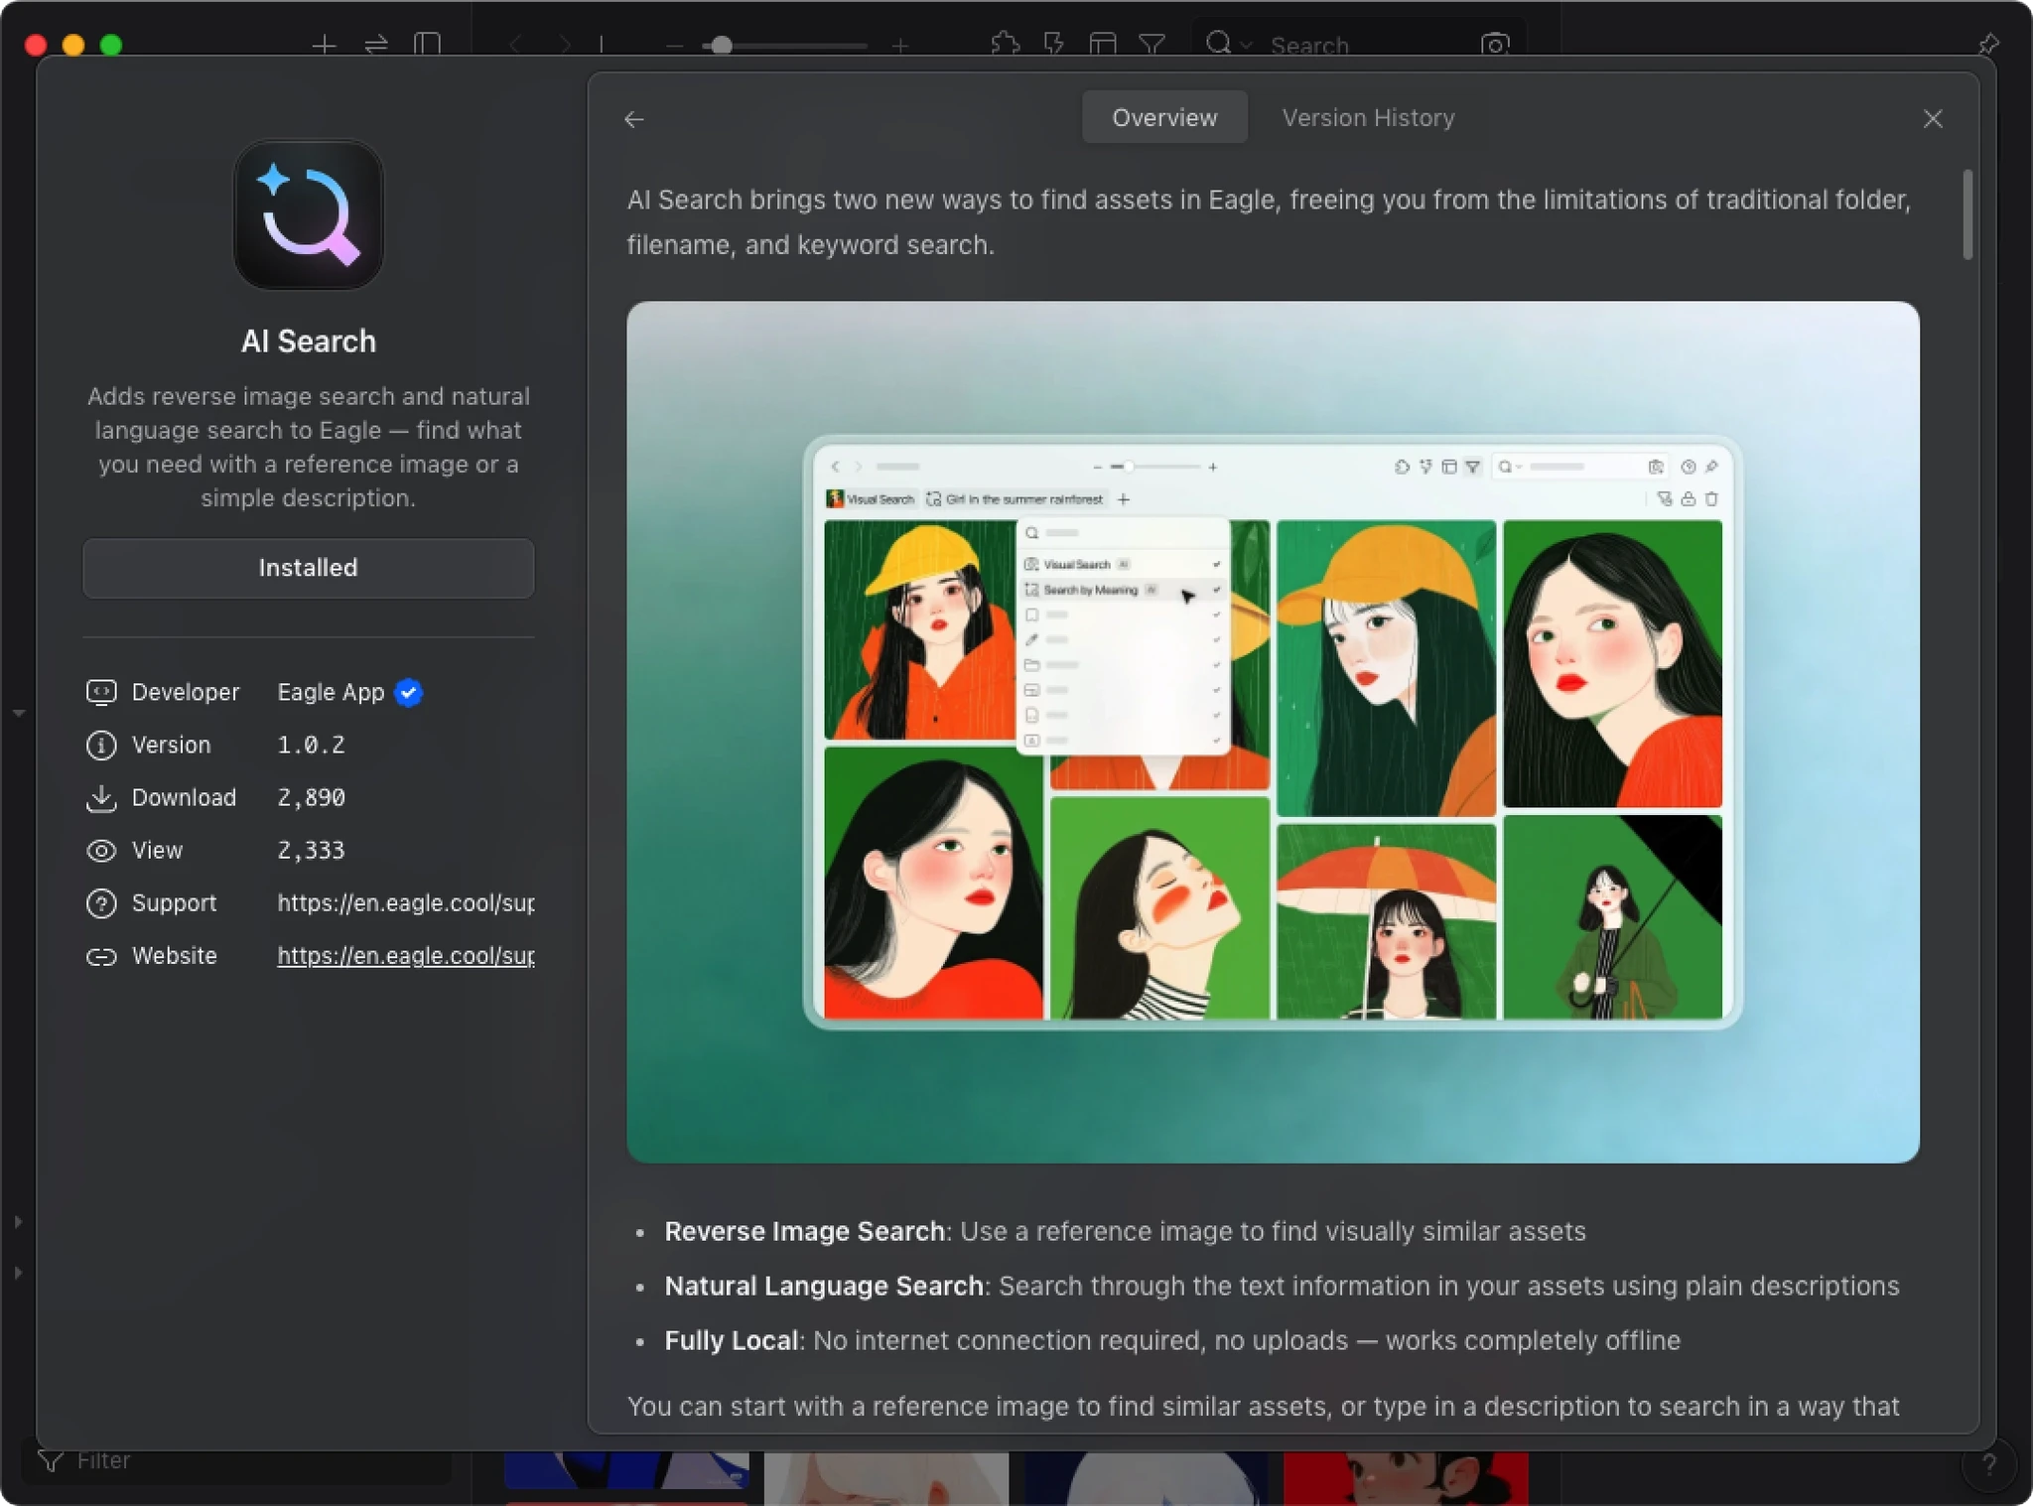Click the filter funnel icon in toolbar
Screen dimensions: 2033x1506
[1152, 45]
